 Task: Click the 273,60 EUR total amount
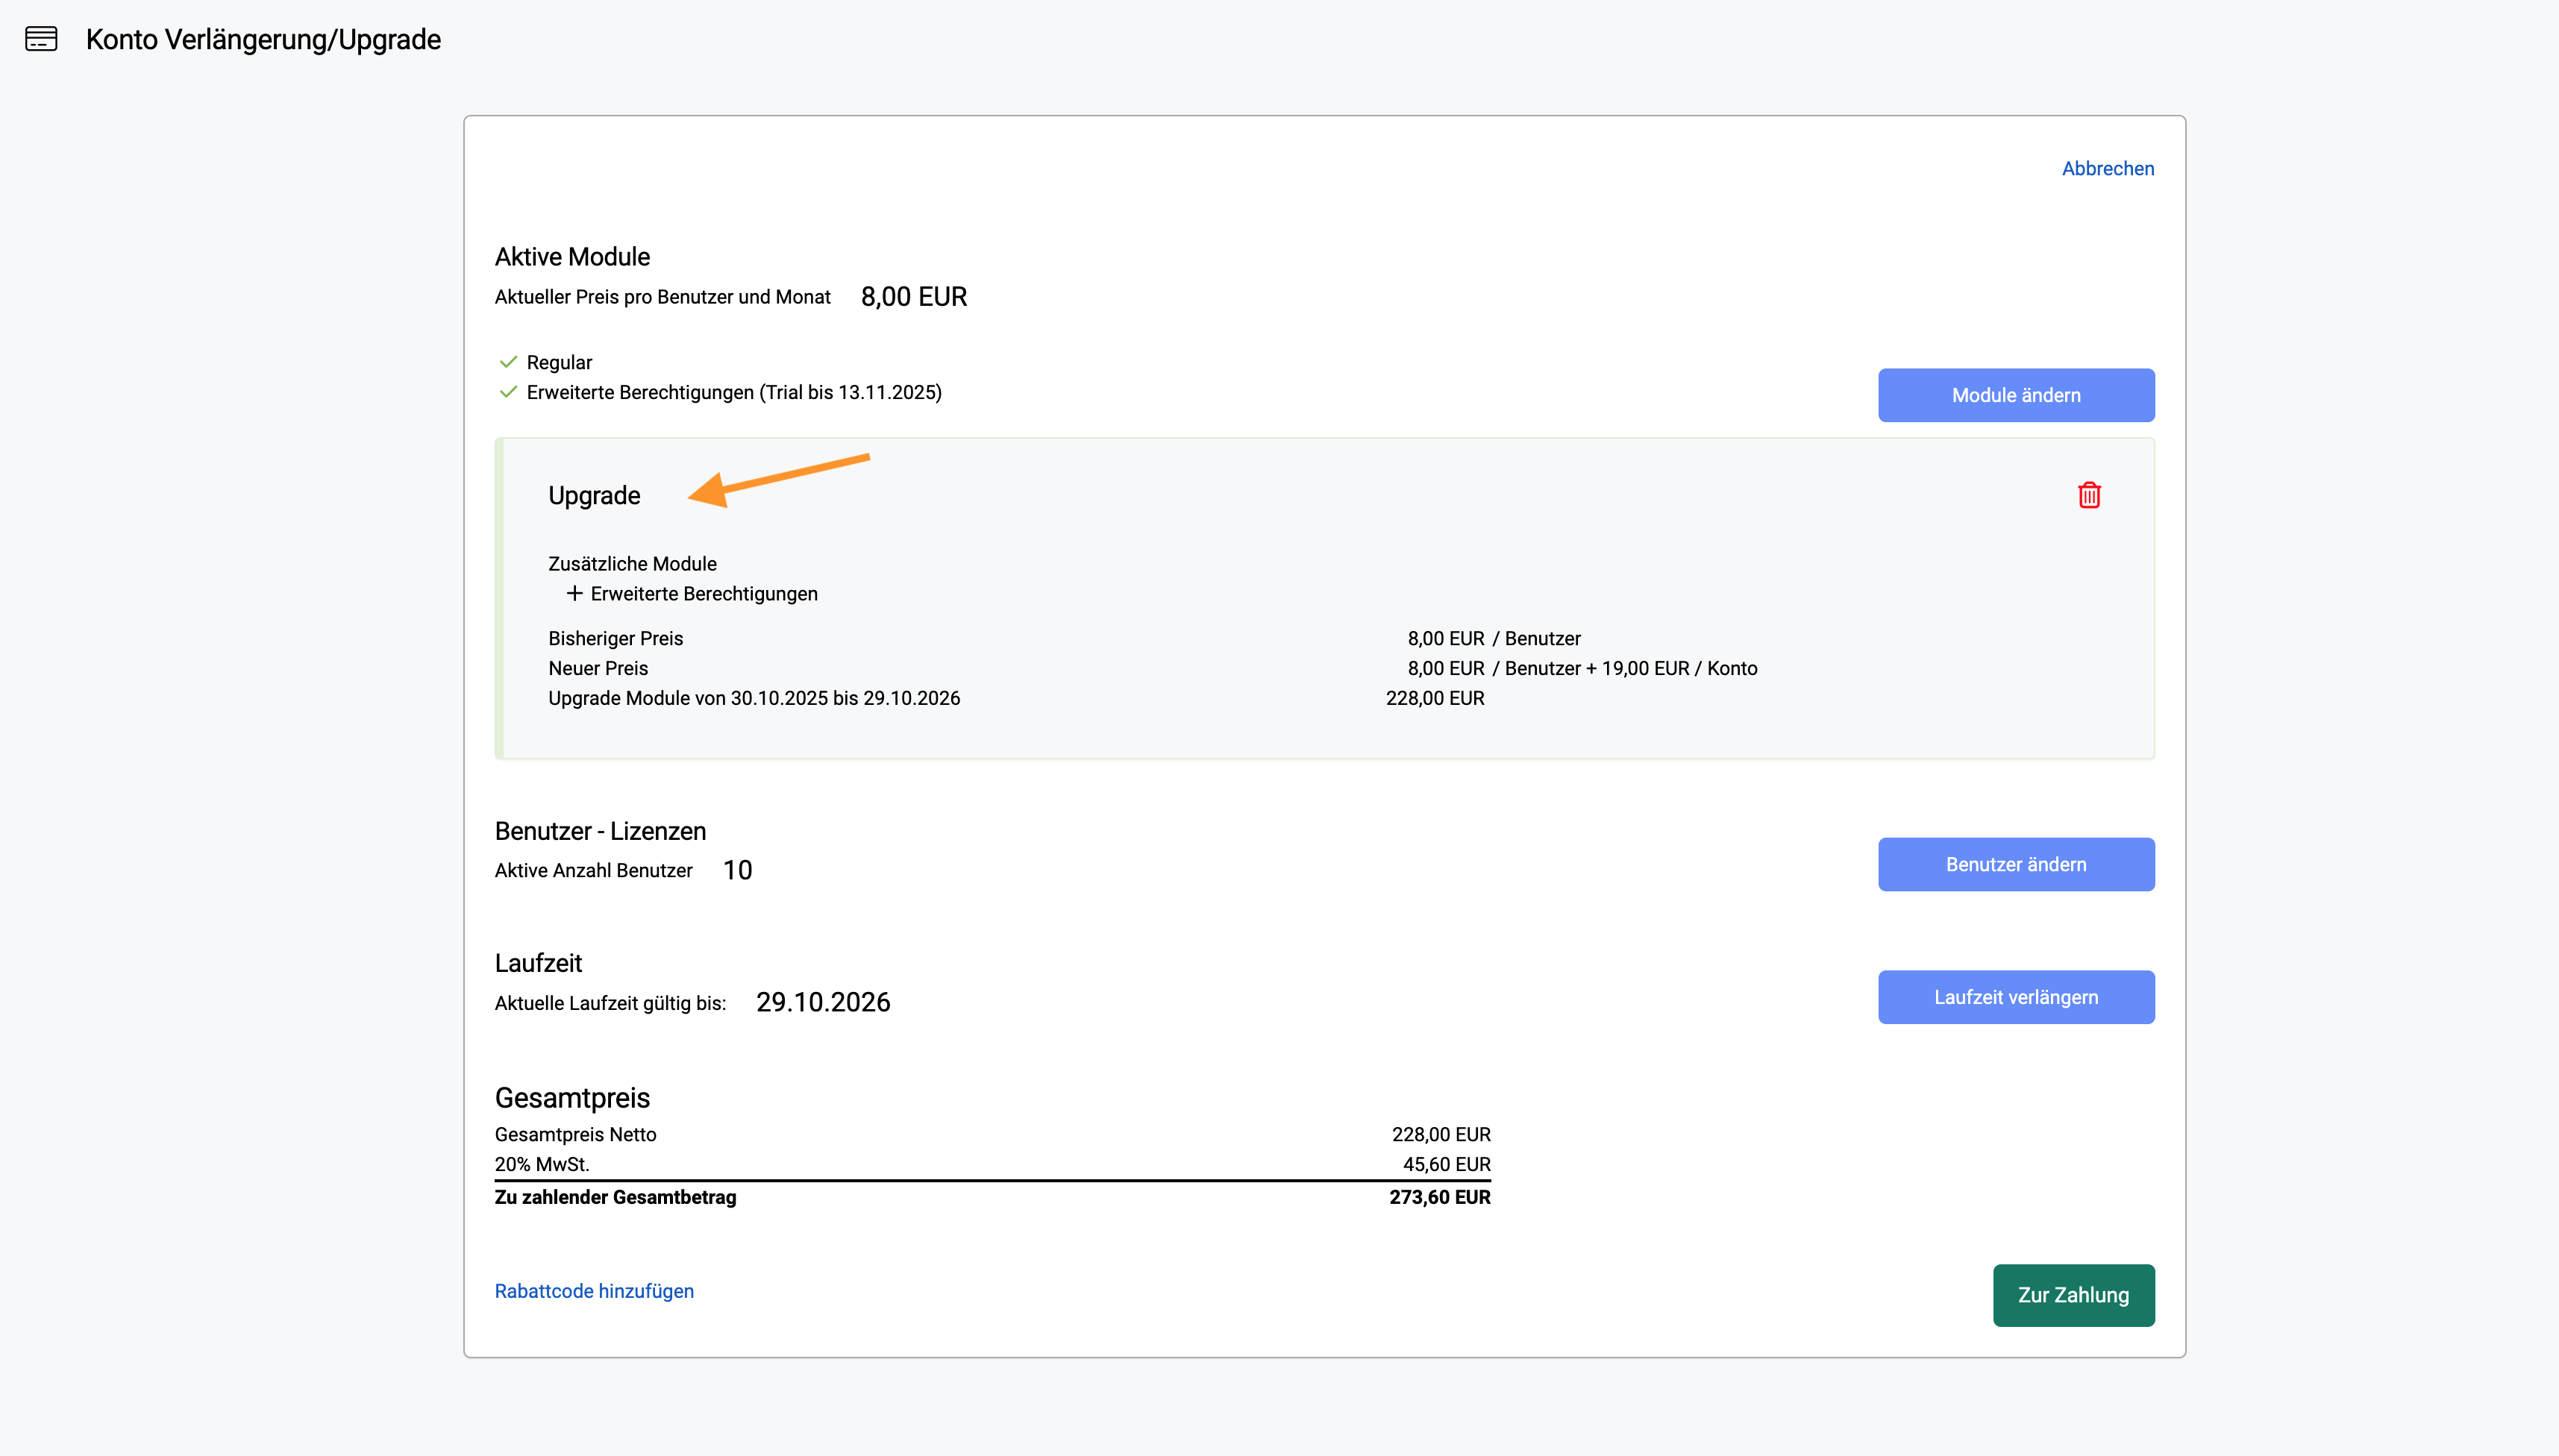(1439, 1197)
